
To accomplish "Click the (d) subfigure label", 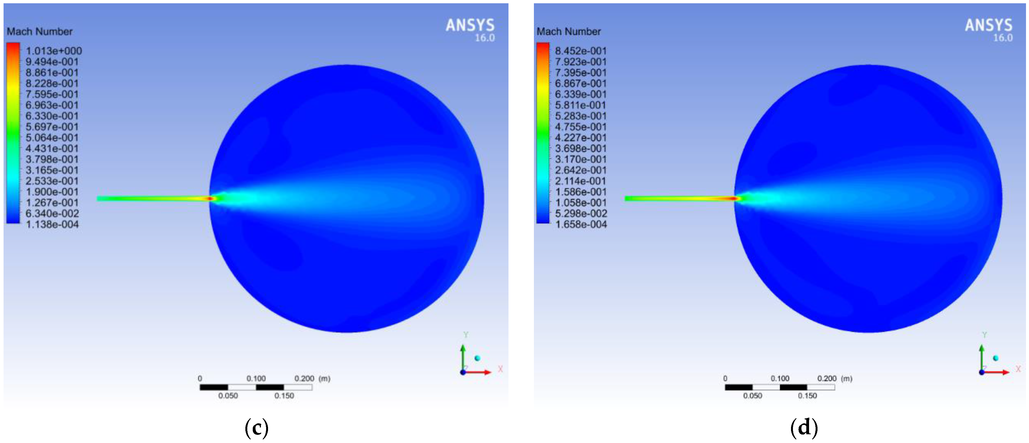I will coord(804,428).
